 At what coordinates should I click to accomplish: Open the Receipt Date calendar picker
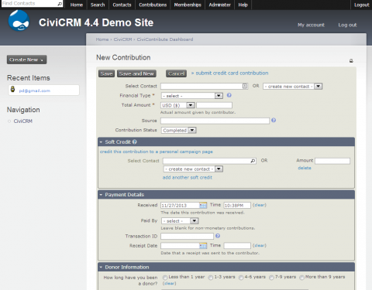[x=203, y=245]
